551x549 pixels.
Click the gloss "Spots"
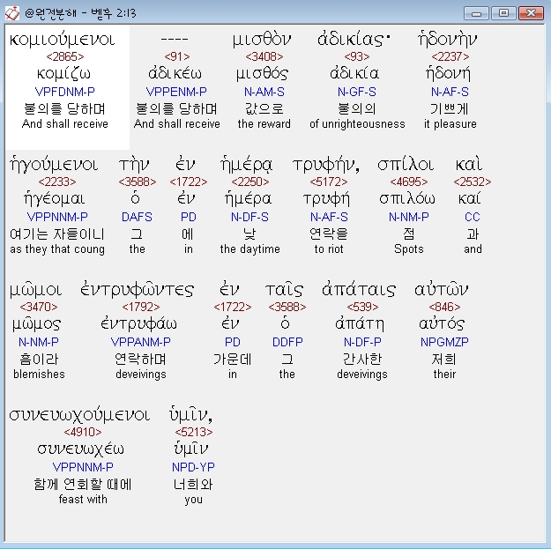coord(409,249)
